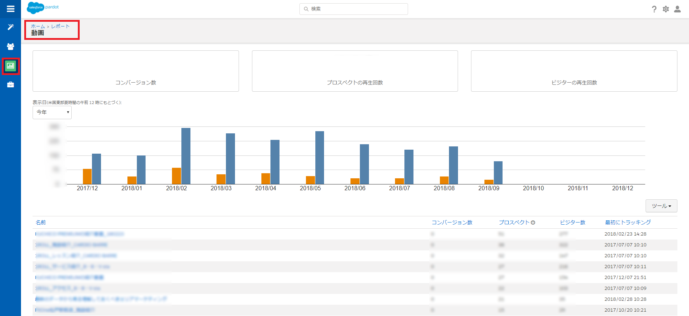Screen dimensions: 689x316
Task: Click the blue 2018/02 chart bar
Action: coord(186,156)
